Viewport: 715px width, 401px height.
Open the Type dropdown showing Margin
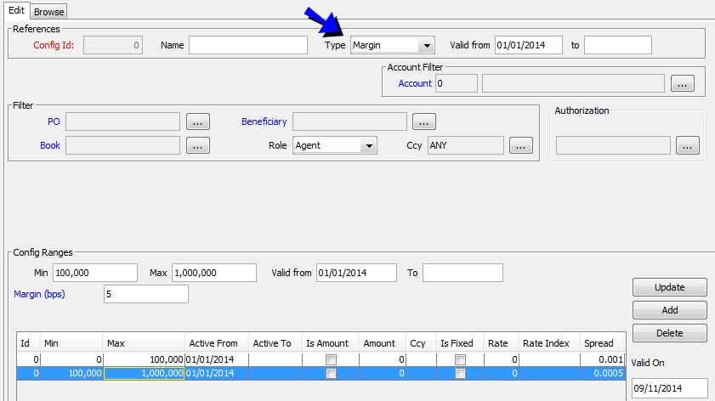[393, 45]
